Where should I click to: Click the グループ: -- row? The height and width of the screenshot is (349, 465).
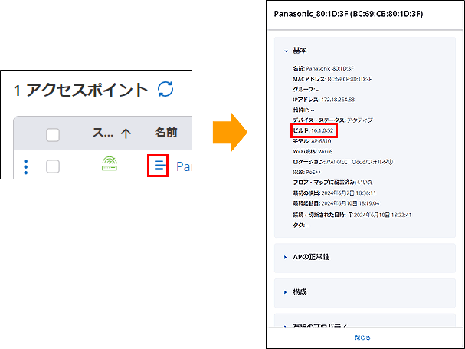click(x=306, y=90)
